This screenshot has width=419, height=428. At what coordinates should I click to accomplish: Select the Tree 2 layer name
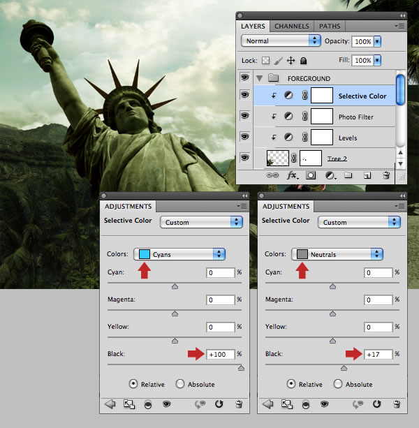click(337, 158)
